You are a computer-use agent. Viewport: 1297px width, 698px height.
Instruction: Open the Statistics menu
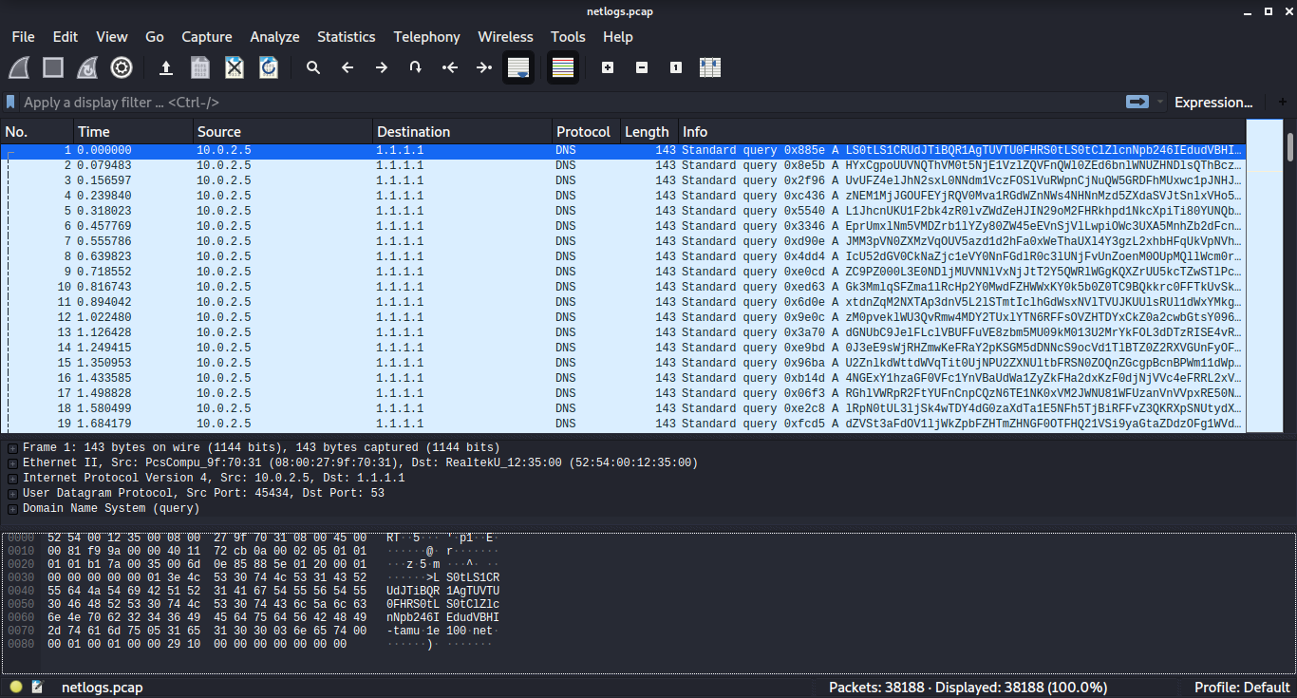[x=347, y=37]
